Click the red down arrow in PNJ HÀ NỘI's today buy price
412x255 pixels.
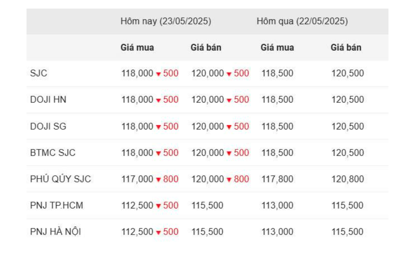coord(158,233)
